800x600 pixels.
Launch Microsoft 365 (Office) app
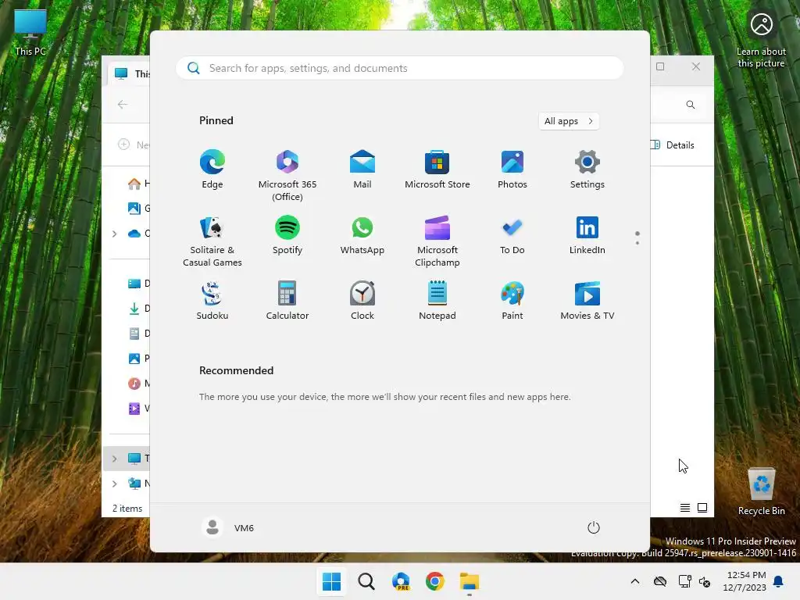287,176
